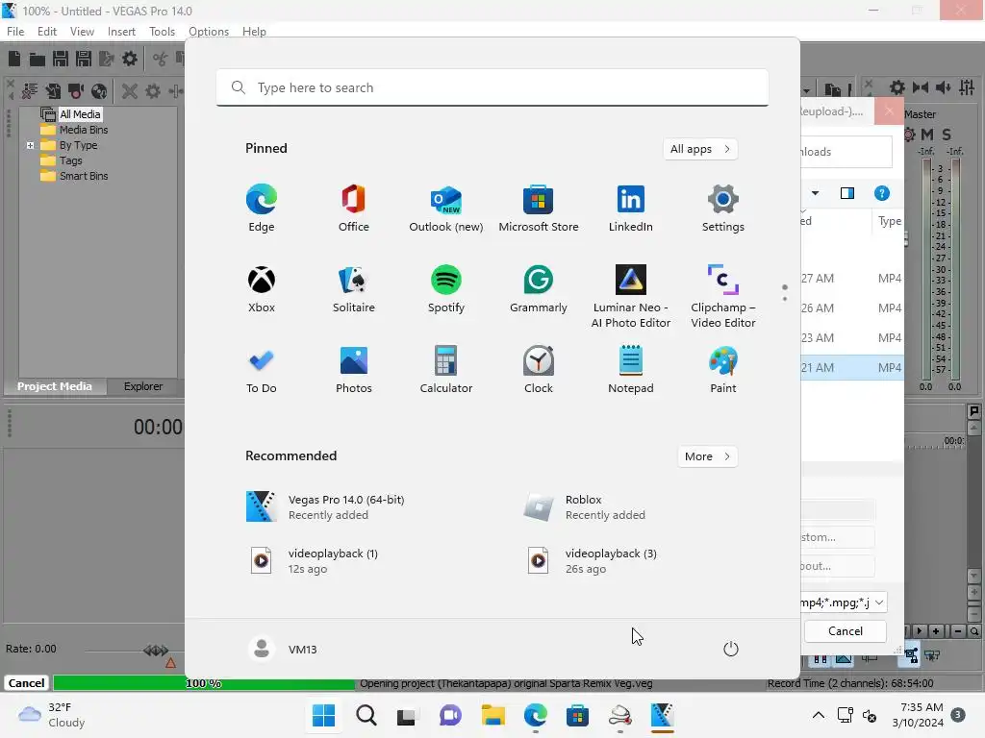Click the Extract Audio from CD icon
Viewport: 985px width, 738px height.
pos(99,91)
